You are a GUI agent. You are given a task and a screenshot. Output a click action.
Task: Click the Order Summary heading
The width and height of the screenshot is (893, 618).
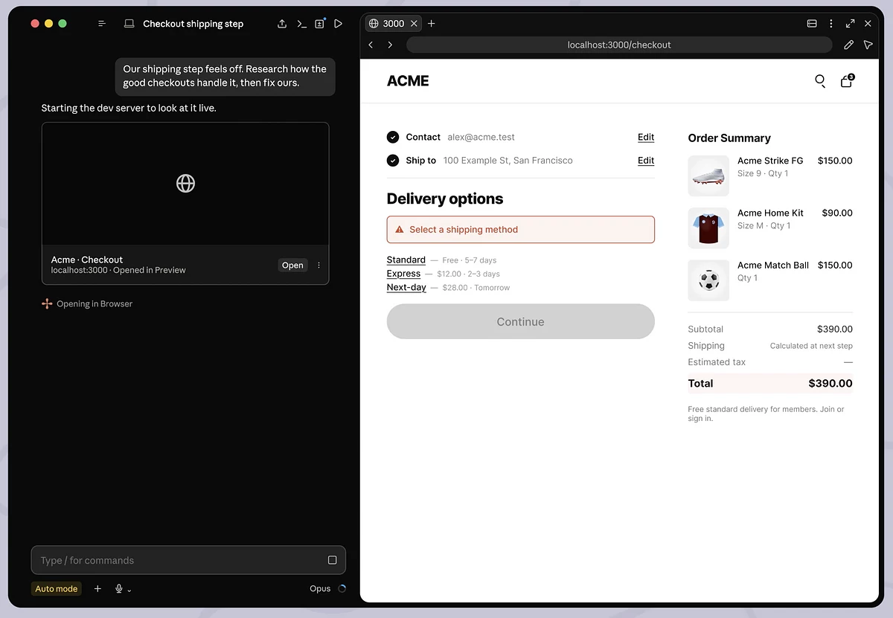click(729, 138)
